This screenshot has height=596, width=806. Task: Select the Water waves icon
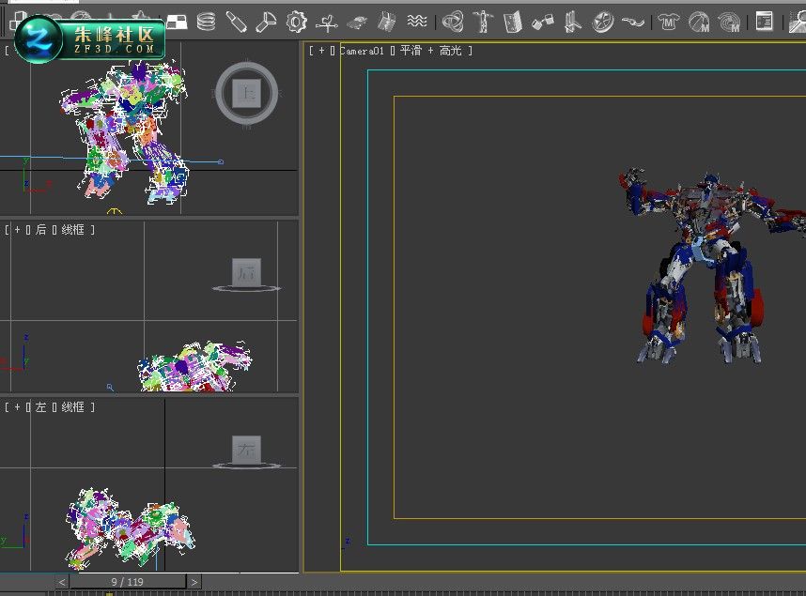coord(417,21)
